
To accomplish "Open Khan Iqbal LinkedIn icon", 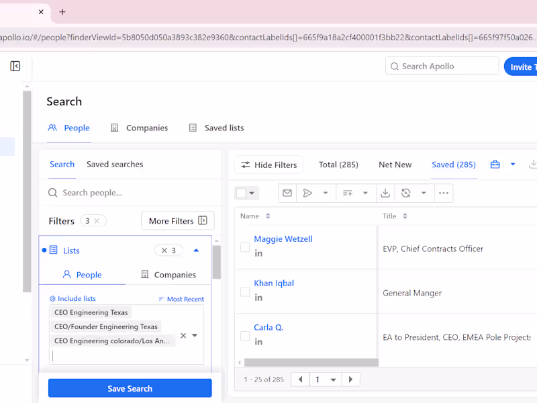I will click(x=258, y=298).
